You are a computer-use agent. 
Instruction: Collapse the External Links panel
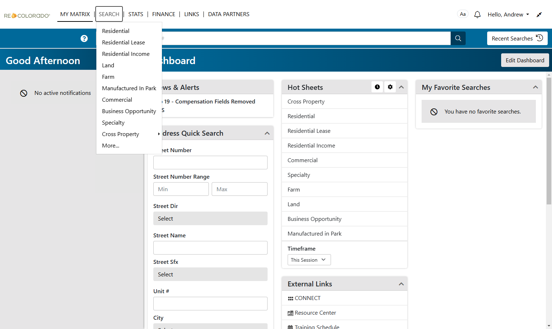pos(401,284)
